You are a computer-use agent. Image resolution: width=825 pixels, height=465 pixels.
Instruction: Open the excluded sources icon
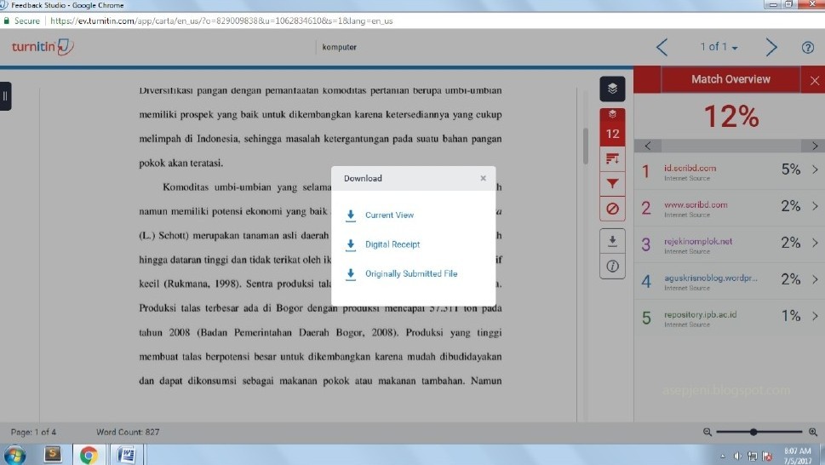tap(612, 209)
